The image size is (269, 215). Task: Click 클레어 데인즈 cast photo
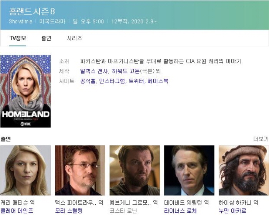(x=25, y=170)
